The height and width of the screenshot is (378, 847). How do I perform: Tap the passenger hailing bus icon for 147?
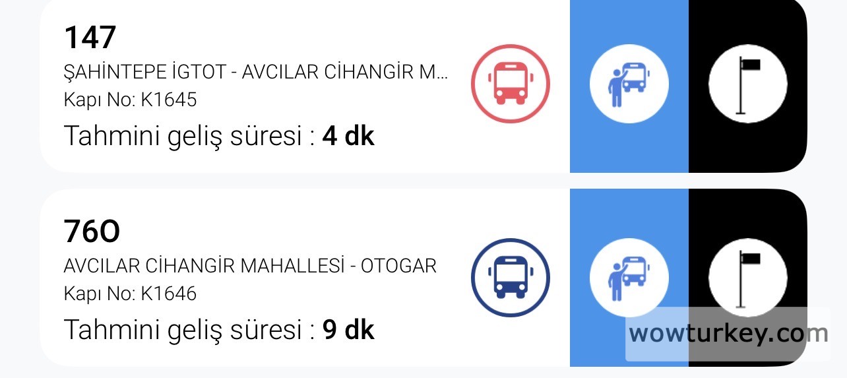(x=629, y=84)
